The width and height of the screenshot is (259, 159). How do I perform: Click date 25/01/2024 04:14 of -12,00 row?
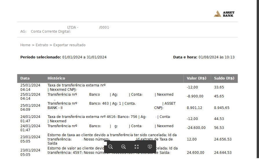[30, 87]
